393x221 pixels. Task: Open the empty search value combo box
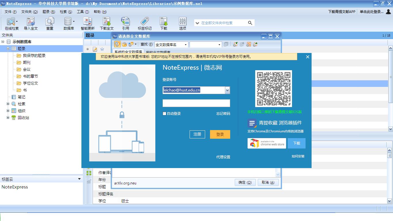pyautogui.click(x=206, y=45)
